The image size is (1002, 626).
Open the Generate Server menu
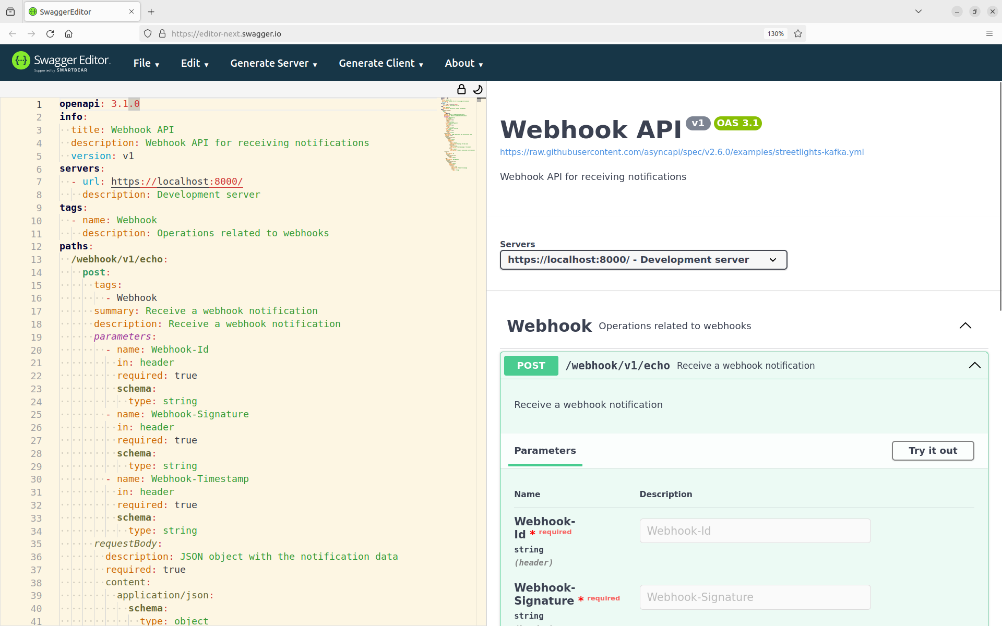tap(273, 63)
